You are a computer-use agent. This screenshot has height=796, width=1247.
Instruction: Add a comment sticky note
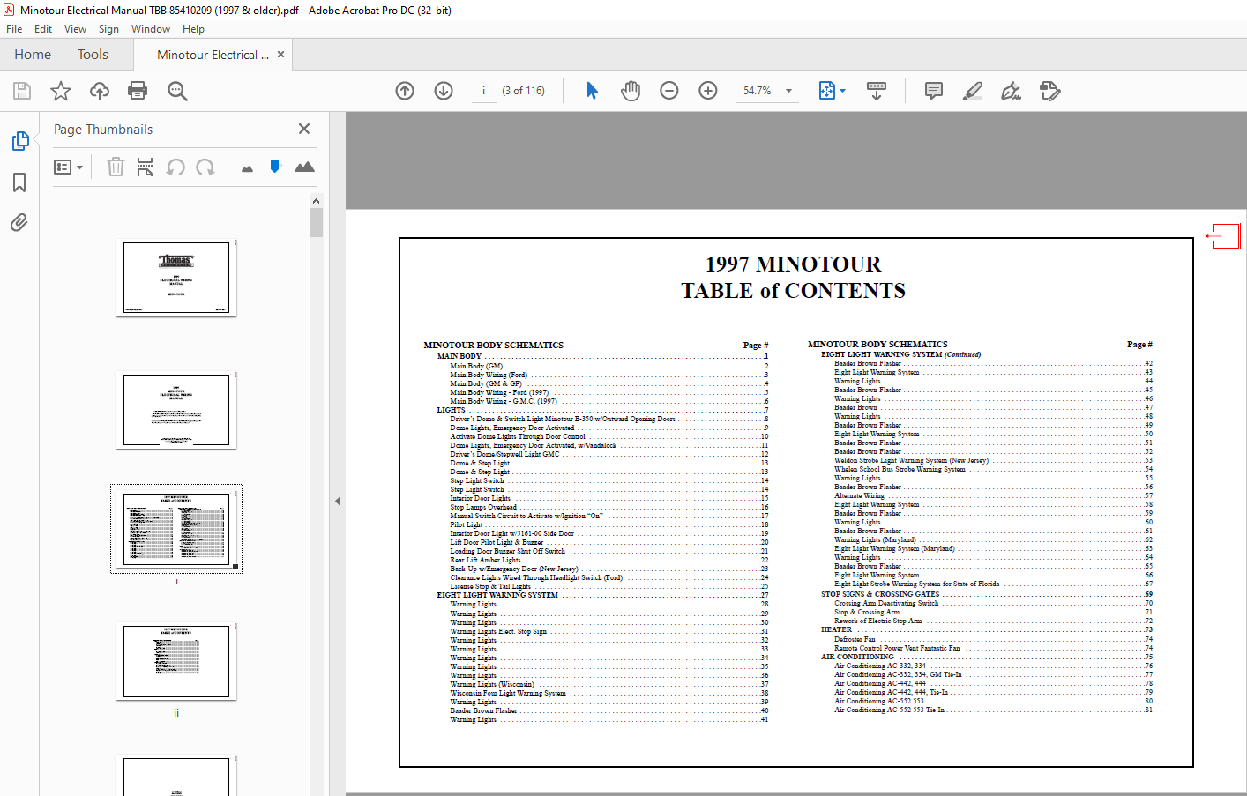[934, 91]
